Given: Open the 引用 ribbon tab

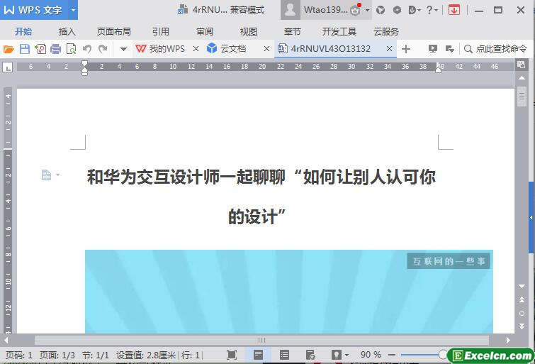Looking at the screenshot, I should pos(161,32).
